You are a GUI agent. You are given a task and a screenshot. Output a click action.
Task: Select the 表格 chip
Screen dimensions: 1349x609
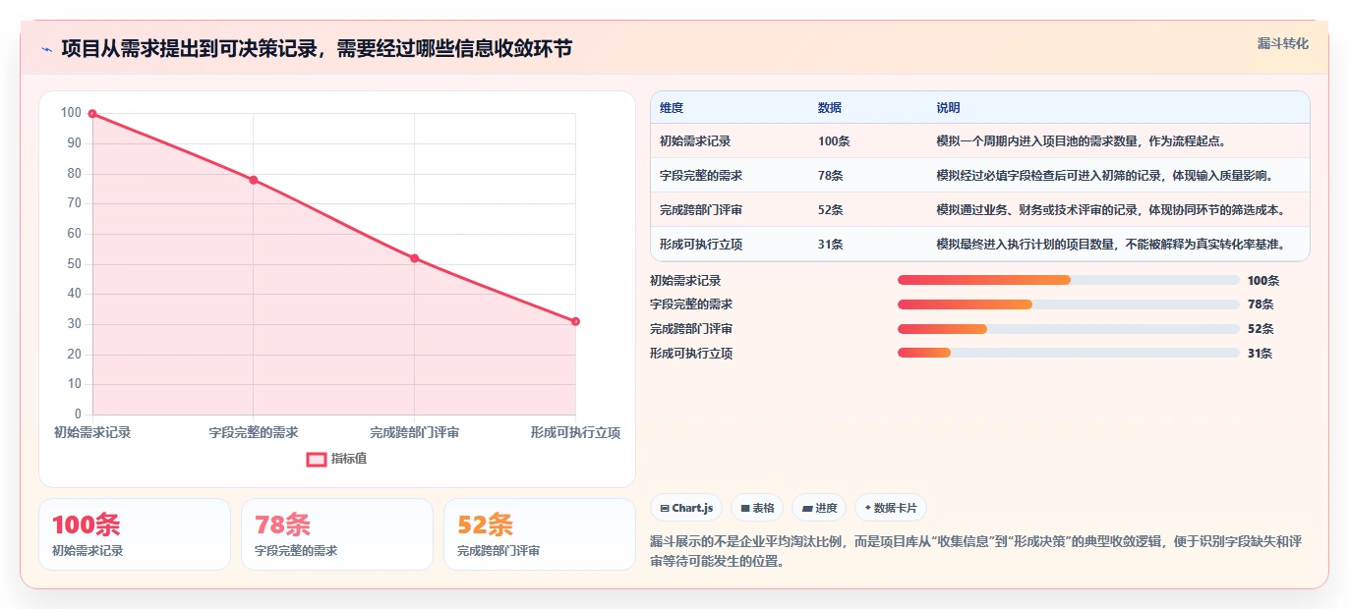pos(757,508)
